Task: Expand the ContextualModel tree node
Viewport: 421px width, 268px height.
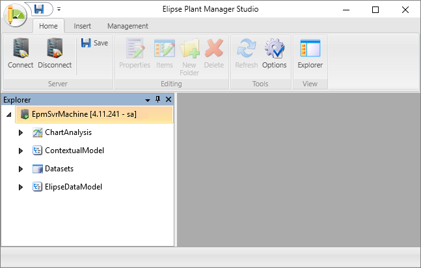Action: tap(21, 151)
